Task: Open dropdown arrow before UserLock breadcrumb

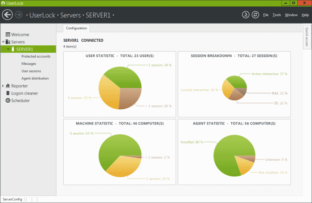Action: (27, 15)
